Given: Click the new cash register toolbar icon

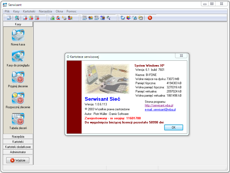Looking at the screenshot, I should pos(9,18).
